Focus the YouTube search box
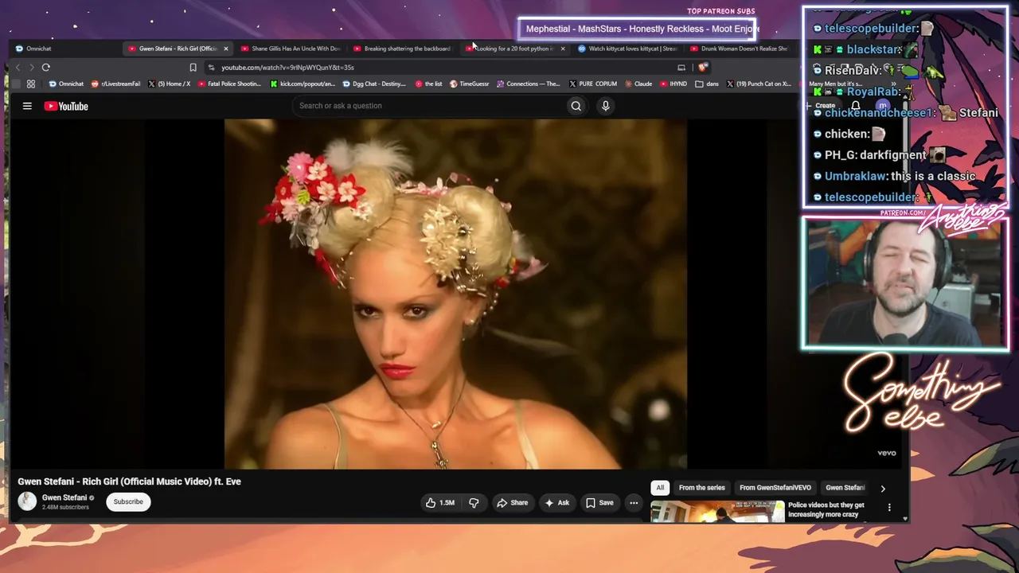1019x573 pixels. [430, 106]
